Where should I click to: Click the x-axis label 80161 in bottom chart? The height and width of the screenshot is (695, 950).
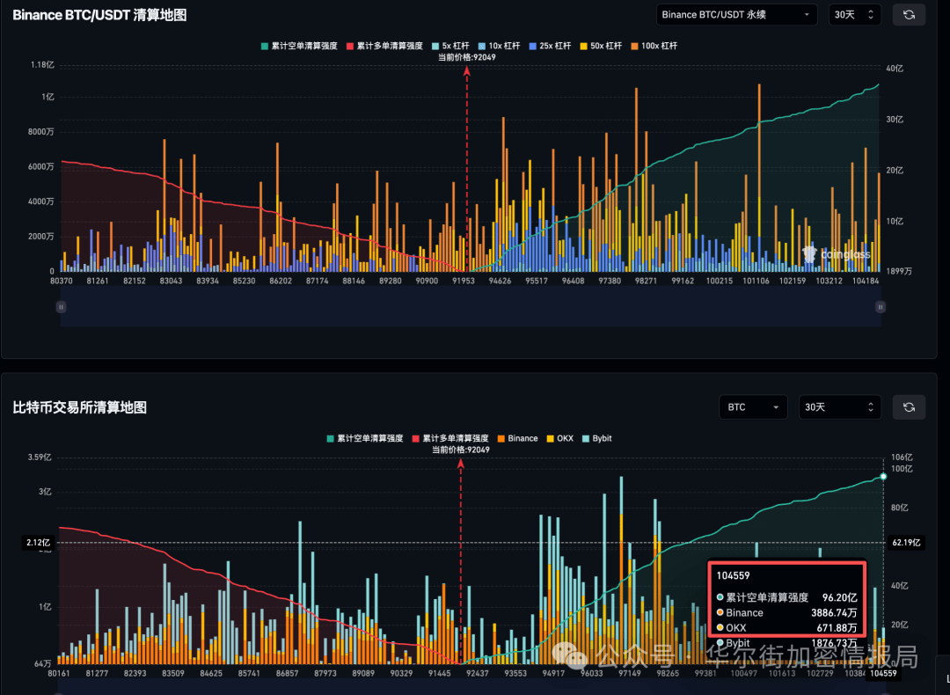(x=59, y=674)
